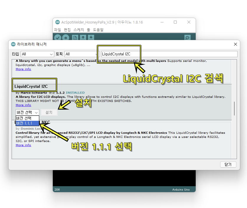Click the 닫기 close button

pyautogui.click(x=228, y=164)
